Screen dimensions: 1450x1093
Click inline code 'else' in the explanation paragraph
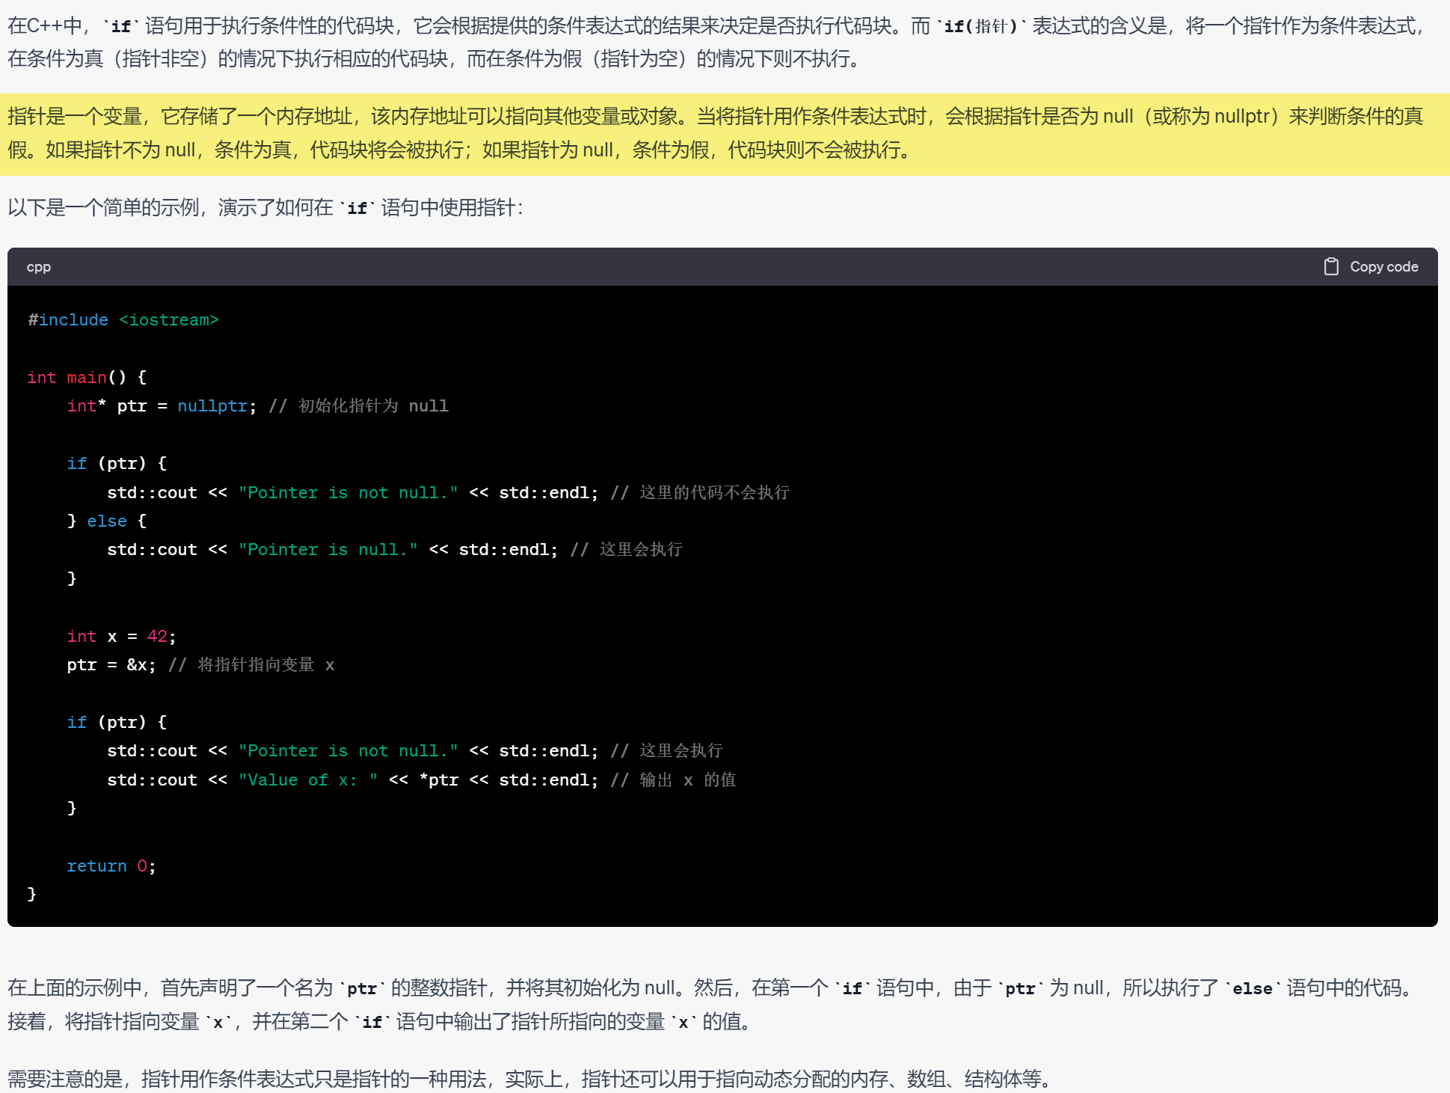(1253, 989)
